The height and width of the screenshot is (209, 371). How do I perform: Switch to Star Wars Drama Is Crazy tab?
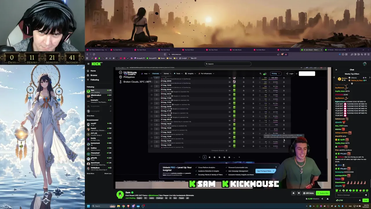click(97, 50)
